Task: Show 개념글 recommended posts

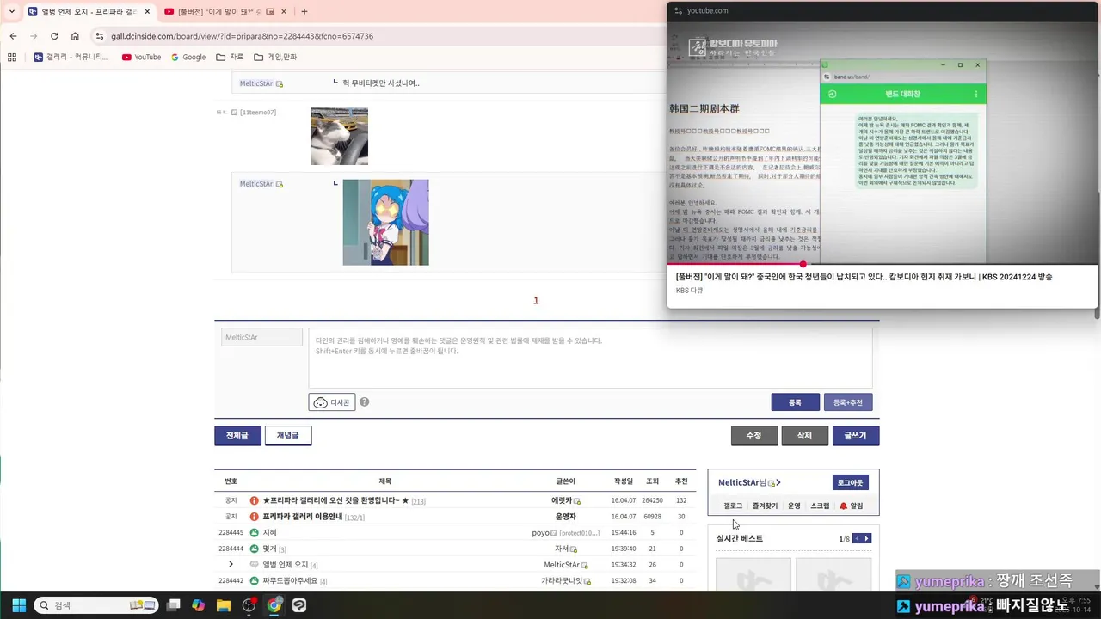Action: 287,436
